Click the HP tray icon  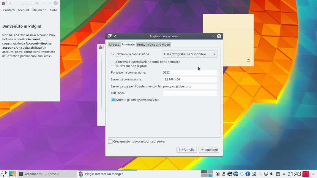point(236,174)
